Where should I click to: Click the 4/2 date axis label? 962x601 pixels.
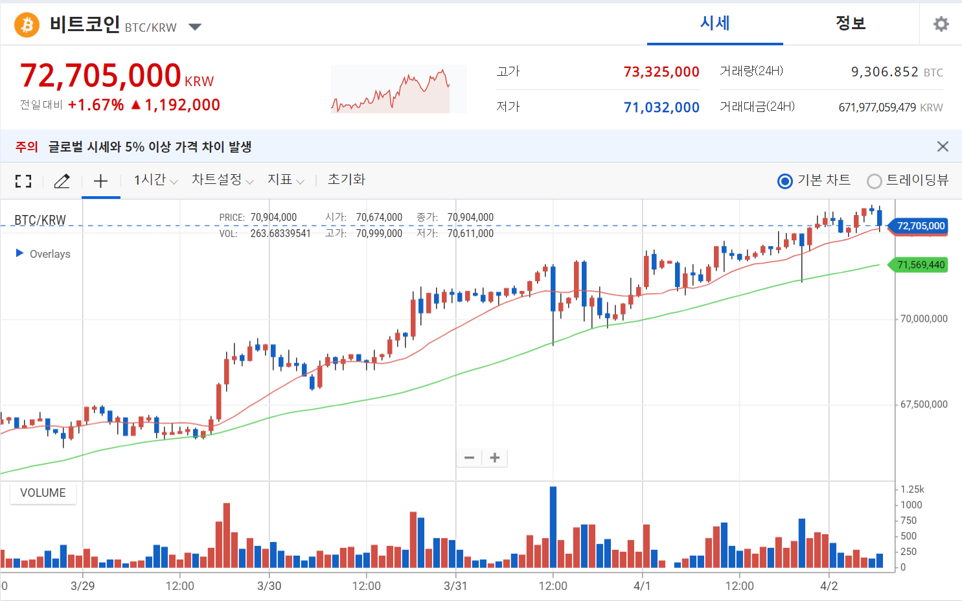click(x=829, y=586)
